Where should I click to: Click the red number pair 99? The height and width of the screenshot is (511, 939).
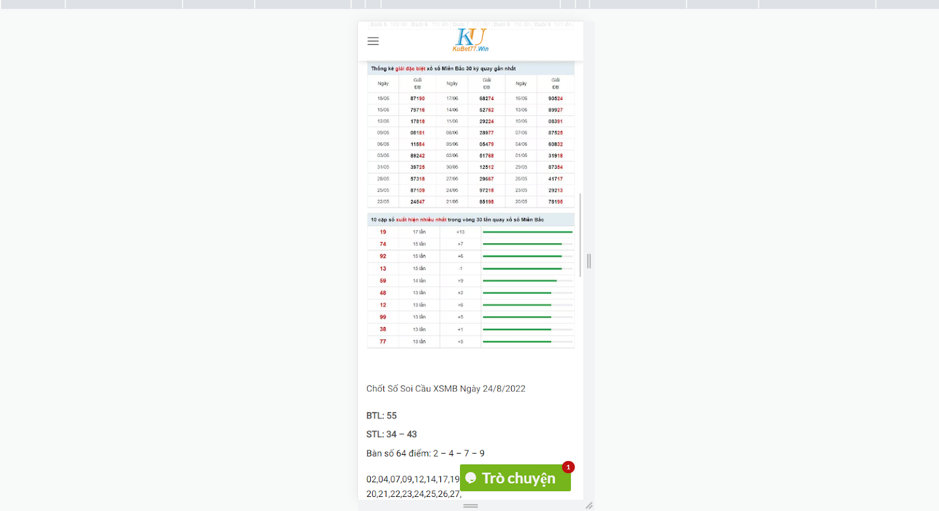click(383, 317)
